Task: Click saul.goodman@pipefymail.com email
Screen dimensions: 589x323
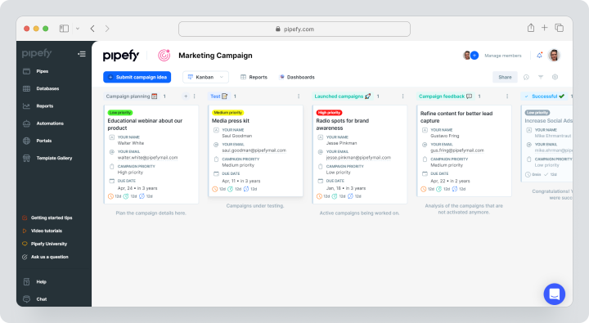Action: coord(254,150)
